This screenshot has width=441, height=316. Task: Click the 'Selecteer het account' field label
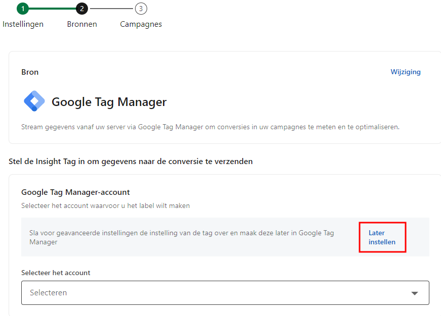point(56,273)
